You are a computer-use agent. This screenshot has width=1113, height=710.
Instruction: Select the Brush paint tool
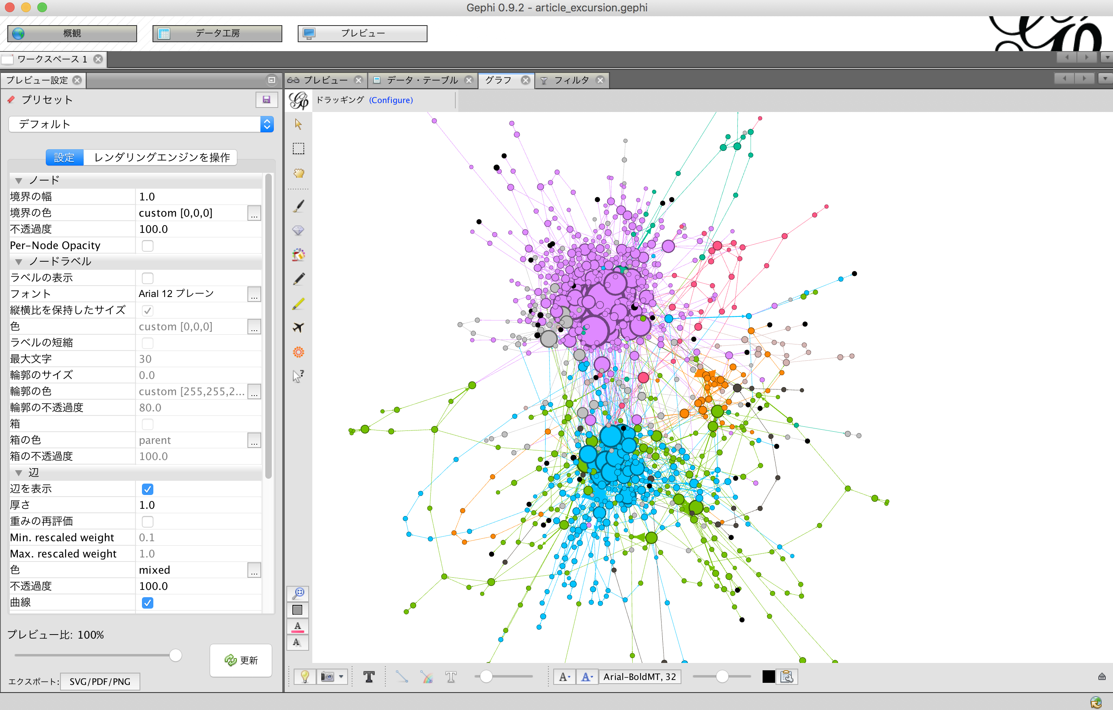tap(298, 206)
